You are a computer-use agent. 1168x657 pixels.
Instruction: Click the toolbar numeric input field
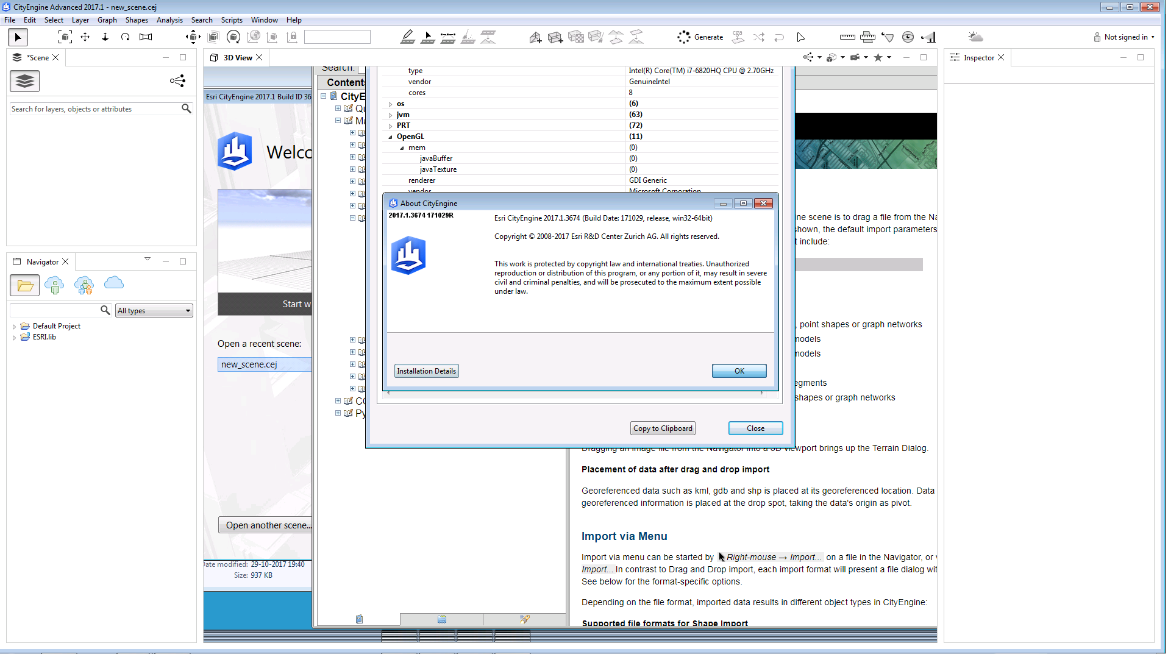tap(337, 37)
